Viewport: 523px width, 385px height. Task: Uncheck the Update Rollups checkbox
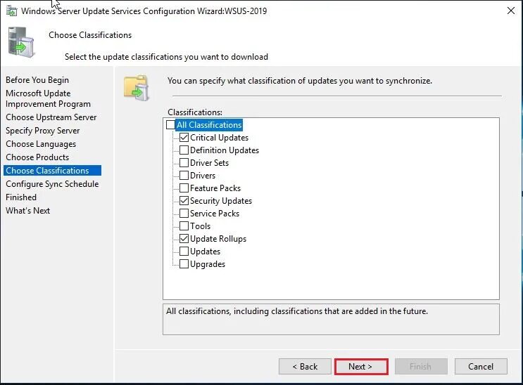(x=184, y=239)
